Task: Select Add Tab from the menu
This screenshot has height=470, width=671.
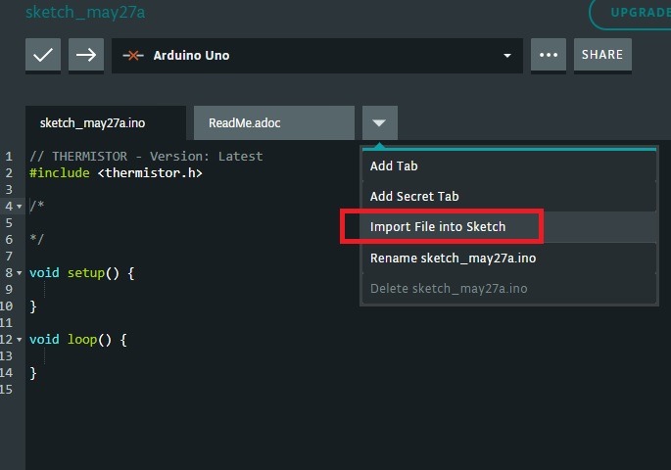Action: point(509,165)
